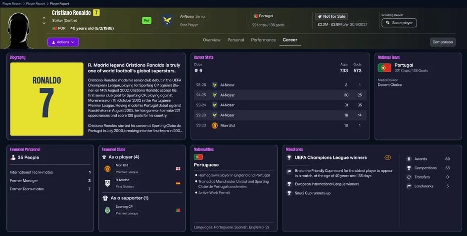The width and height of the screenshot is (467, 236).
Task: Click the R. Madrid crest in Favoured Clubs
Action: click(x=107, y=183)
